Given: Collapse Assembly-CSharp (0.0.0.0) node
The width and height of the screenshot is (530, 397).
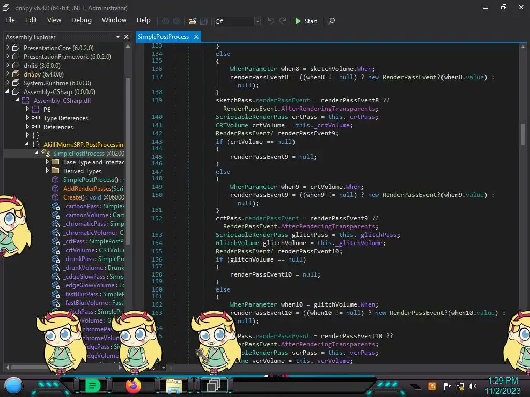Looking at the screenshot, I should [7, 91].
